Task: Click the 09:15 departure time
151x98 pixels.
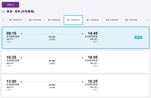Action: click(x=11, y=33)
